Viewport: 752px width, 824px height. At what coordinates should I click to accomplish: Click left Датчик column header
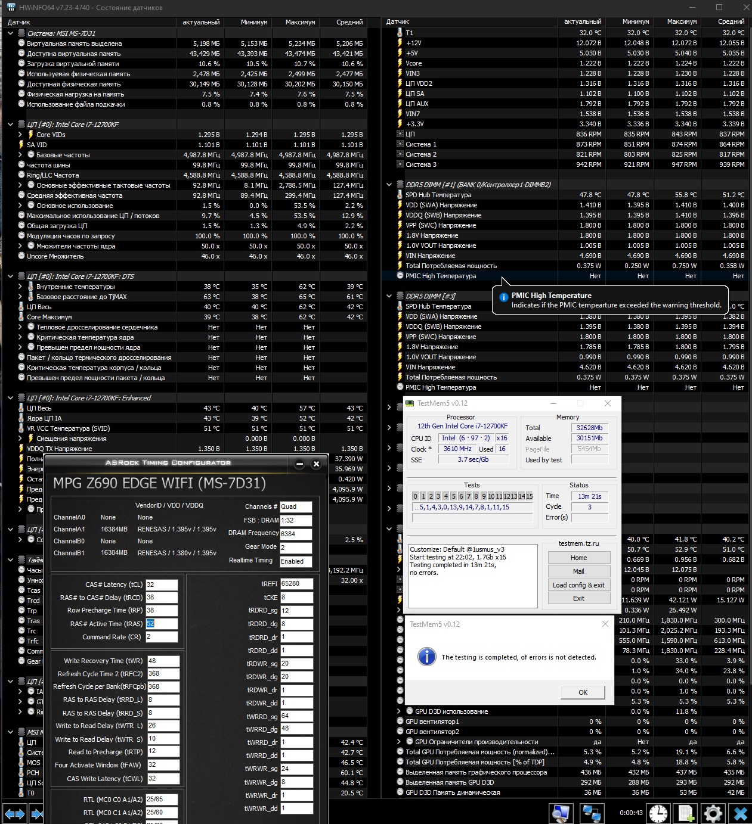(x=89, y=22)
